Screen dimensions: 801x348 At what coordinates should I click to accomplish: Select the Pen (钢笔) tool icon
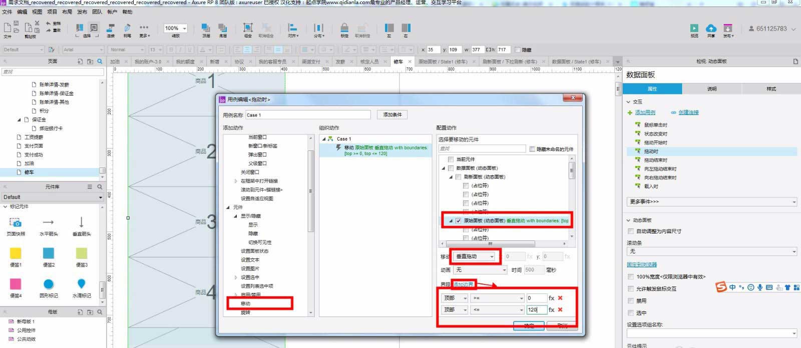click(x=127, y=28)
